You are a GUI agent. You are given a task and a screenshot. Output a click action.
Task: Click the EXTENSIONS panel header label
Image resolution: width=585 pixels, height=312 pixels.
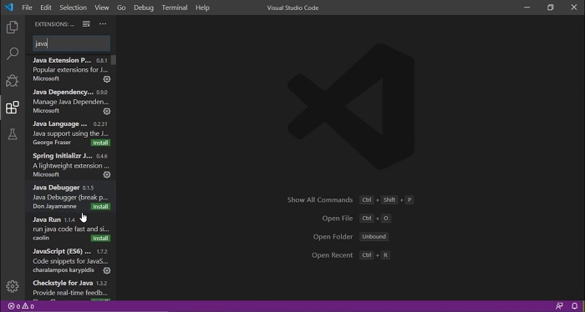[54, 24]
